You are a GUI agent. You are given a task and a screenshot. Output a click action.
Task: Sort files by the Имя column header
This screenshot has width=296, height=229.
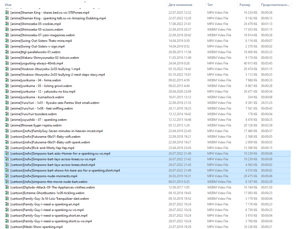(x=8, y=5)
